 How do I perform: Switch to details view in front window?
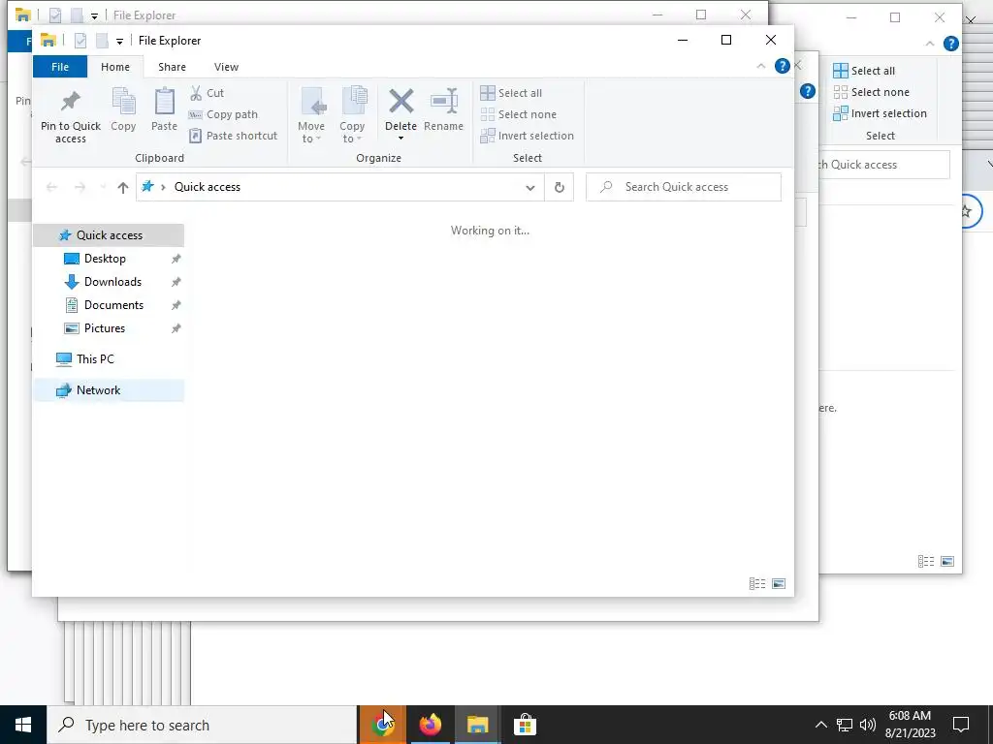point(757,584)
